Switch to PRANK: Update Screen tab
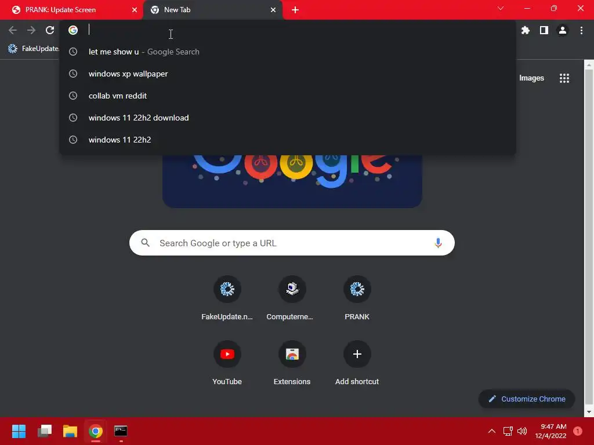The width and height of the screenshot is (594, 445). point(71,10)
